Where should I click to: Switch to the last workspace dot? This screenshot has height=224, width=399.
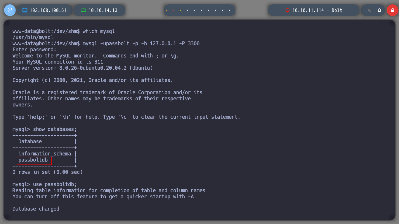pos(229,10)
